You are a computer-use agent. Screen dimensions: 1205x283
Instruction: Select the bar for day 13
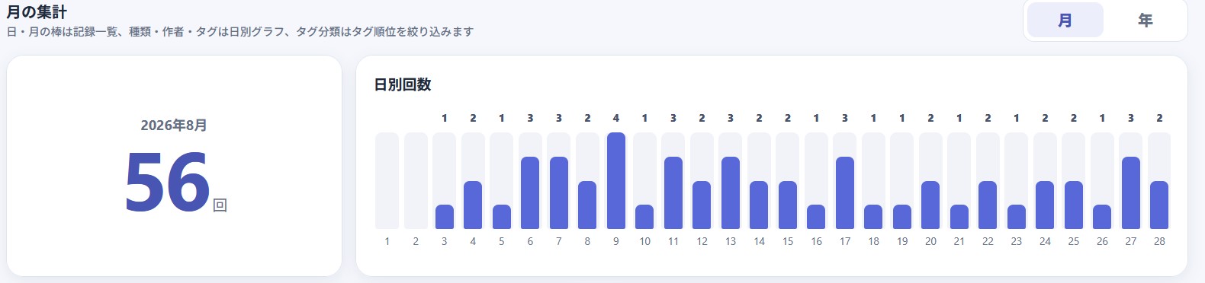(731, 180)
